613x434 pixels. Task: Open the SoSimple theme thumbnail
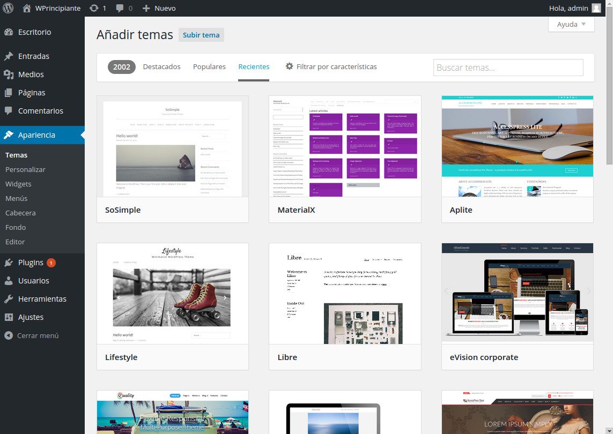point(172,146)
